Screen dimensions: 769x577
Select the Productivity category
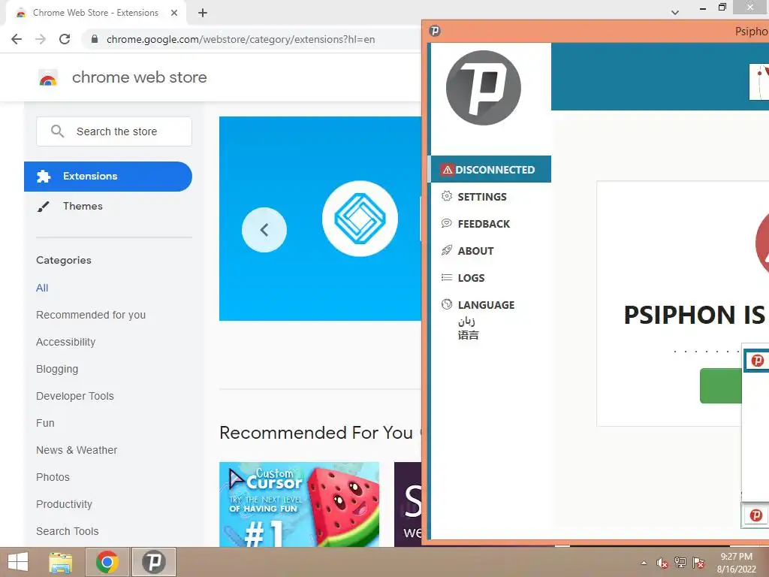click(64, 504)
